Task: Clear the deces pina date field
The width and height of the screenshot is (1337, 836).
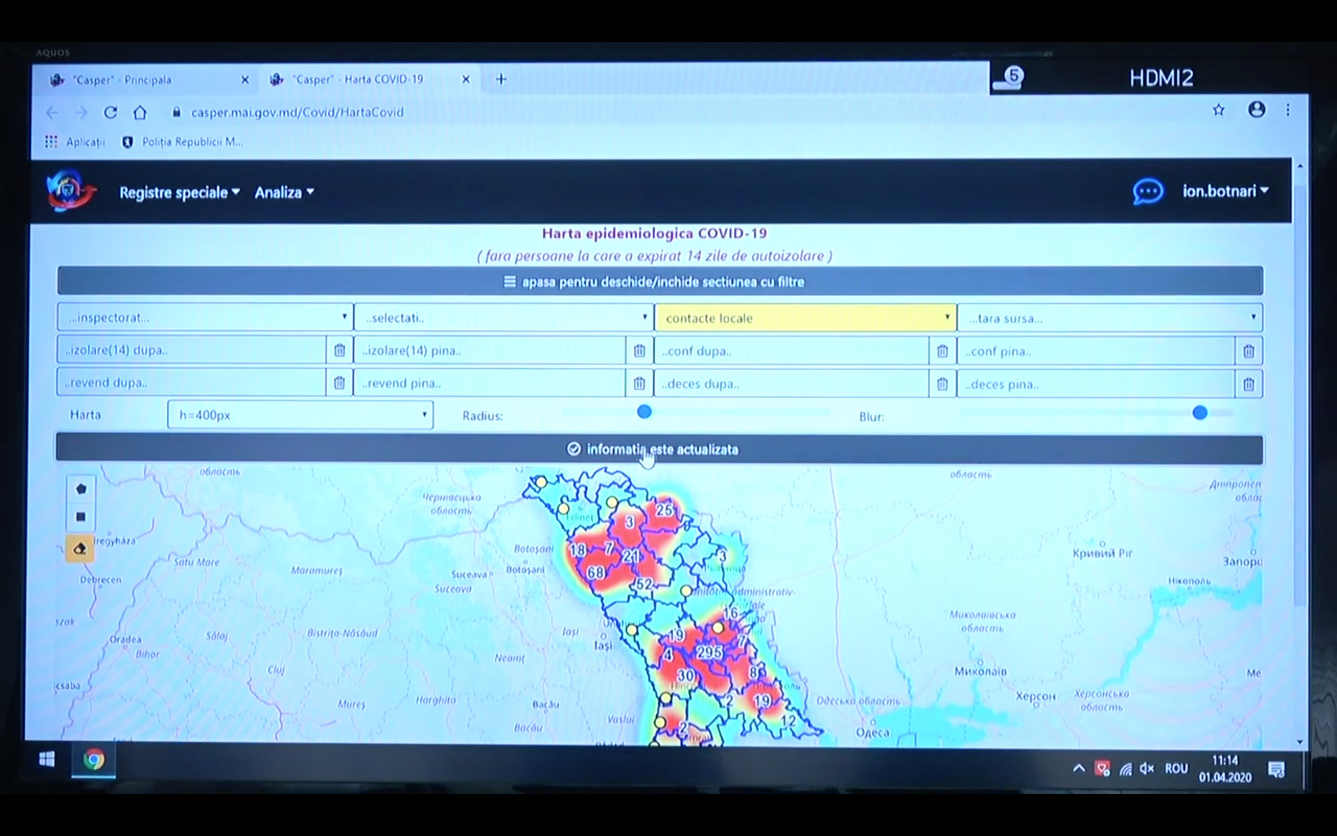Action: 1248,384
